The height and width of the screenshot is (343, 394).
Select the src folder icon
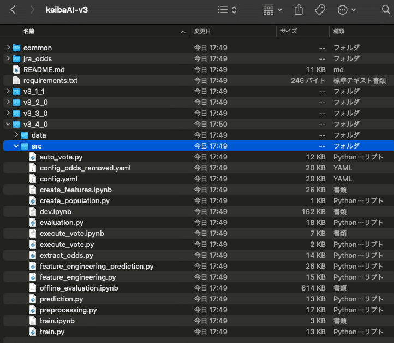25,146
